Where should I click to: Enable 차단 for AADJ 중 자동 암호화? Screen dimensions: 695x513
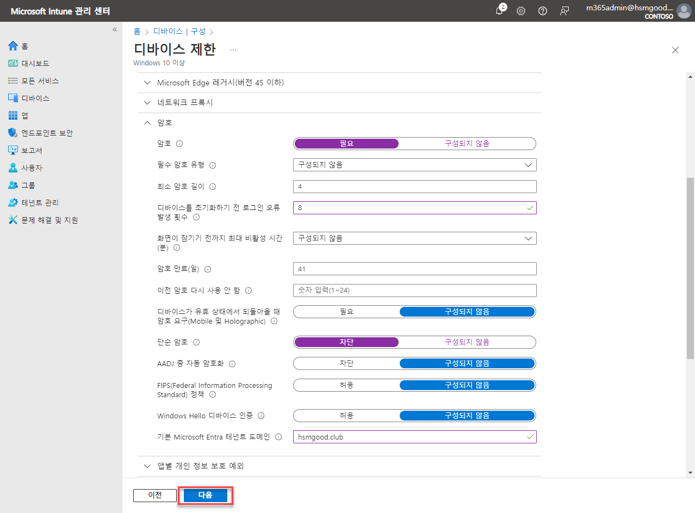pyautogui.click(x=346, y=363)
